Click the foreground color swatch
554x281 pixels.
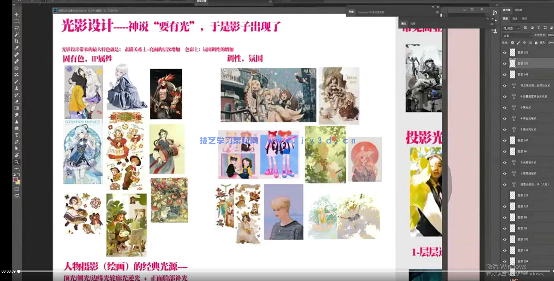pyautogui.click(x=15, y=180)
